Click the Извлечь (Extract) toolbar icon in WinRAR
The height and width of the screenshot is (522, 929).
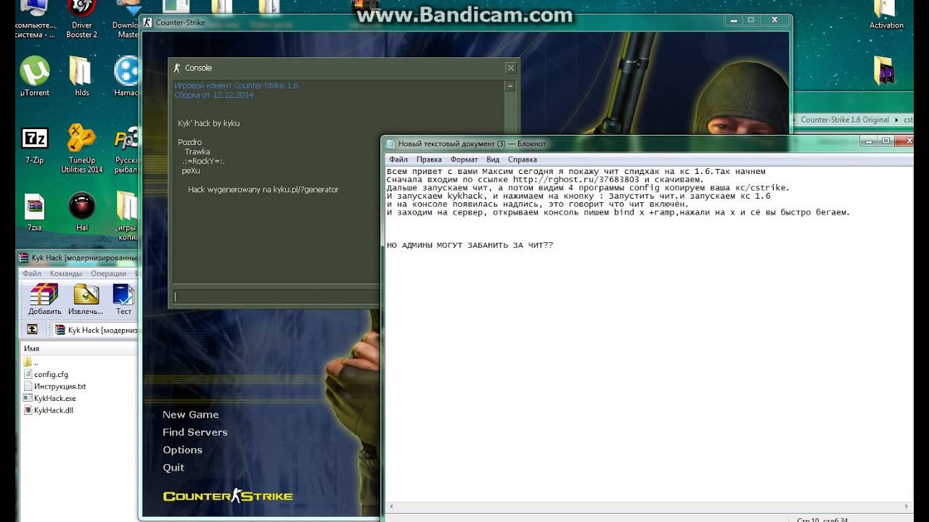click(86, 299)
